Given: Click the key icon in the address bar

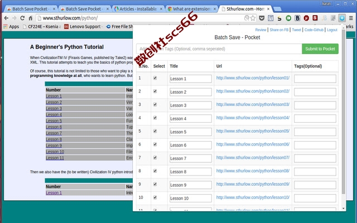Looking at the screenshot, I should pos(247,18).
